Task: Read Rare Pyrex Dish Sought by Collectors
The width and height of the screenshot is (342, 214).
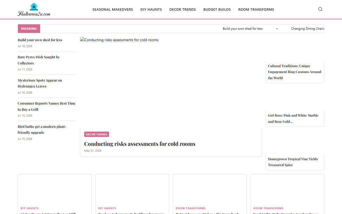Action: 39,60
